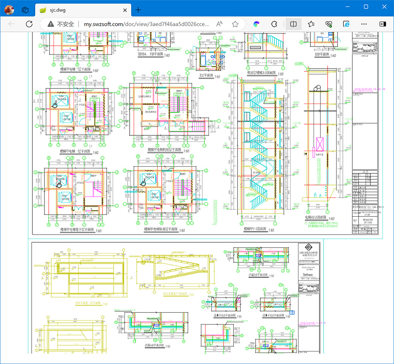Select the sjc.dwg tab
Viewport: 394px width, 364px height.
pos(80,10)
